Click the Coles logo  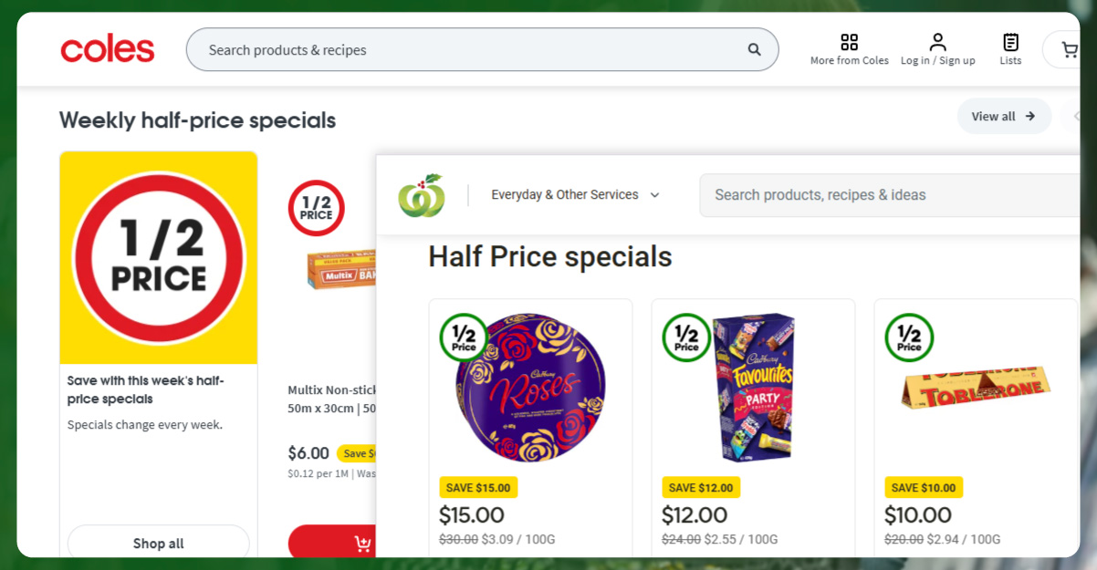(x=108, y=49)
